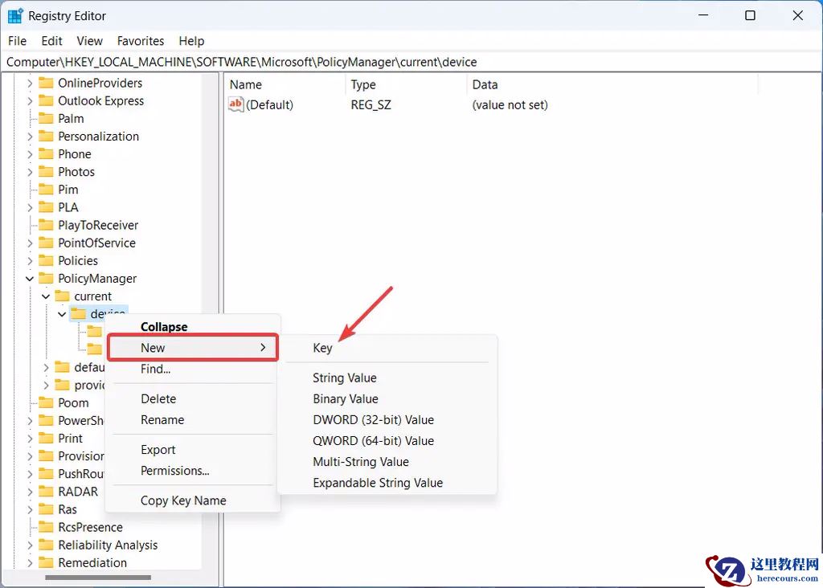
Task: Choose Key from the New submenu
Action: click(x=322, y=348)
